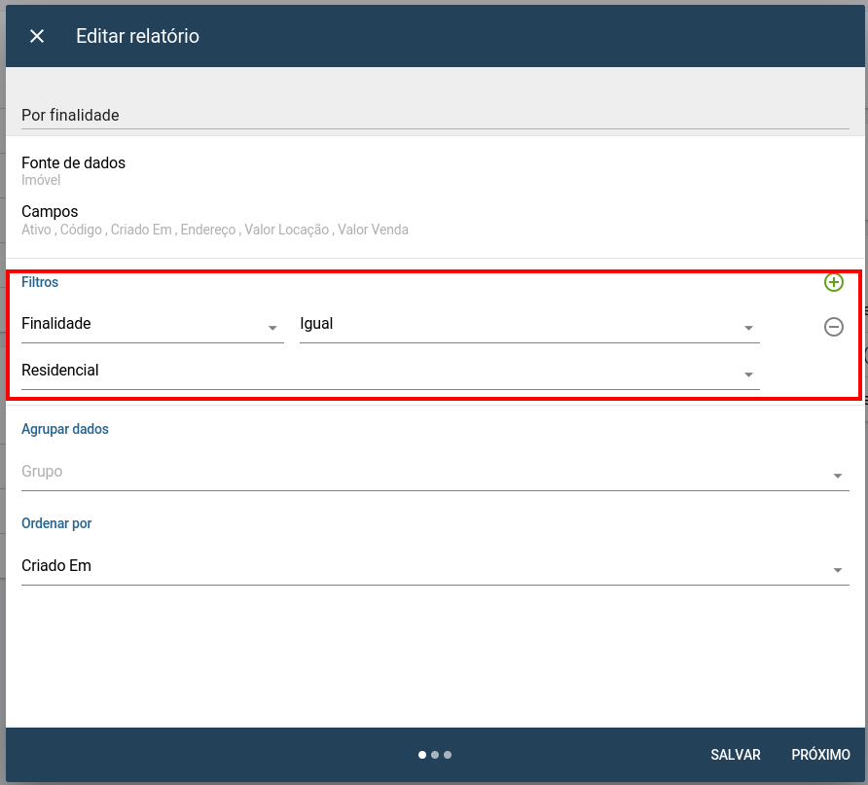Open the Igual operator dropdown

coord(529,324)
